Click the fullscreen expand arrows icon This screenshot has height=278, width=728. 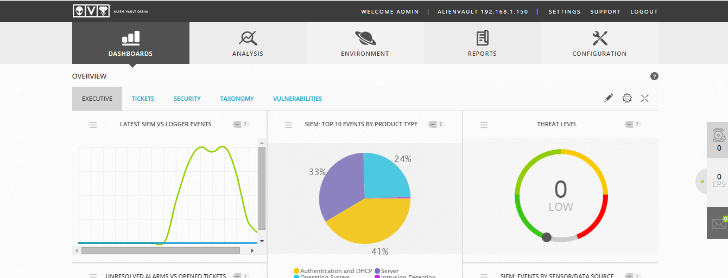[645, 98]
